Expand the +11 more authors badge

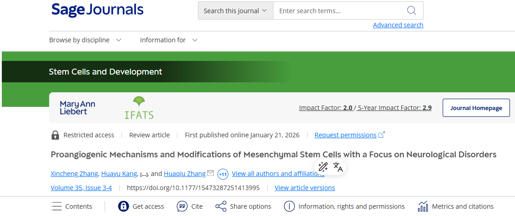click(x=223, y=174)
